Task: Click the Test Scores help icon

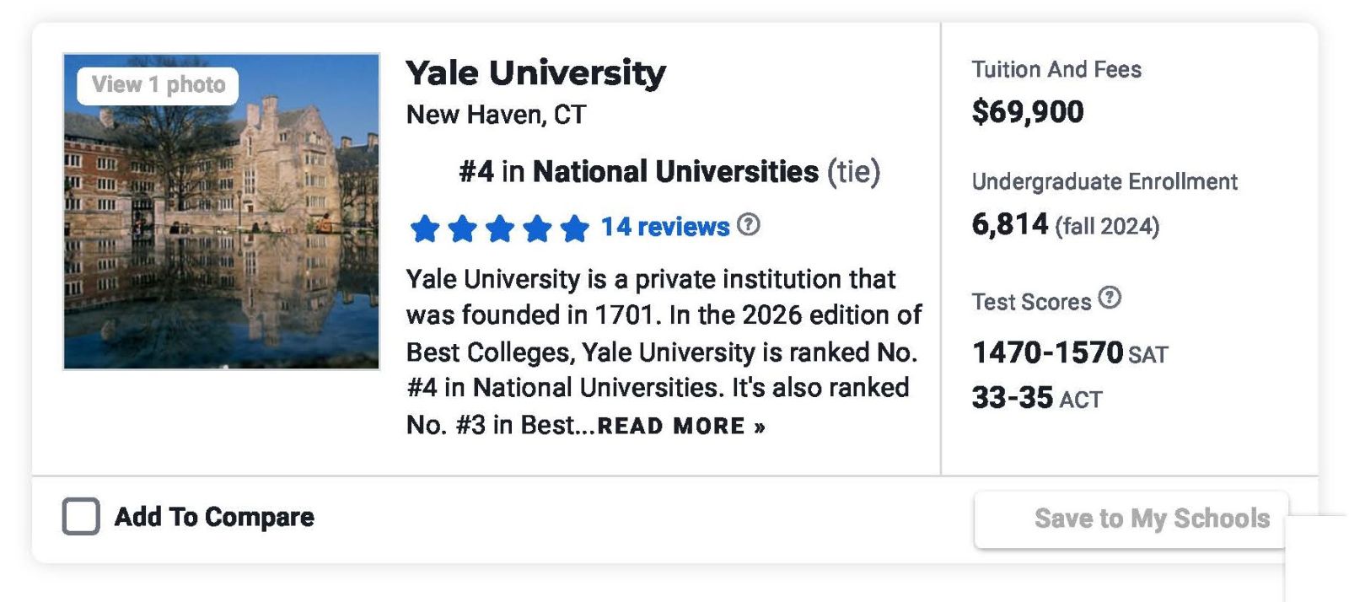Action: point(1110,298)
